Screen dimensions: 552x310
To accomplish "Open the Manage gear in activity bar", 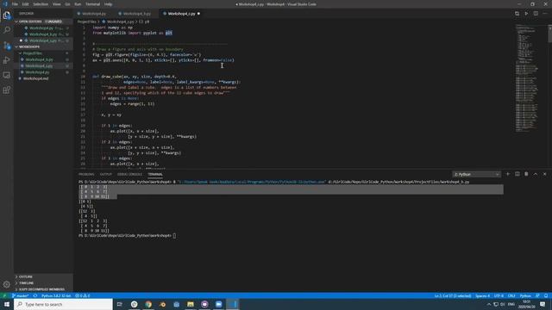I will click(x=7, y=284).
